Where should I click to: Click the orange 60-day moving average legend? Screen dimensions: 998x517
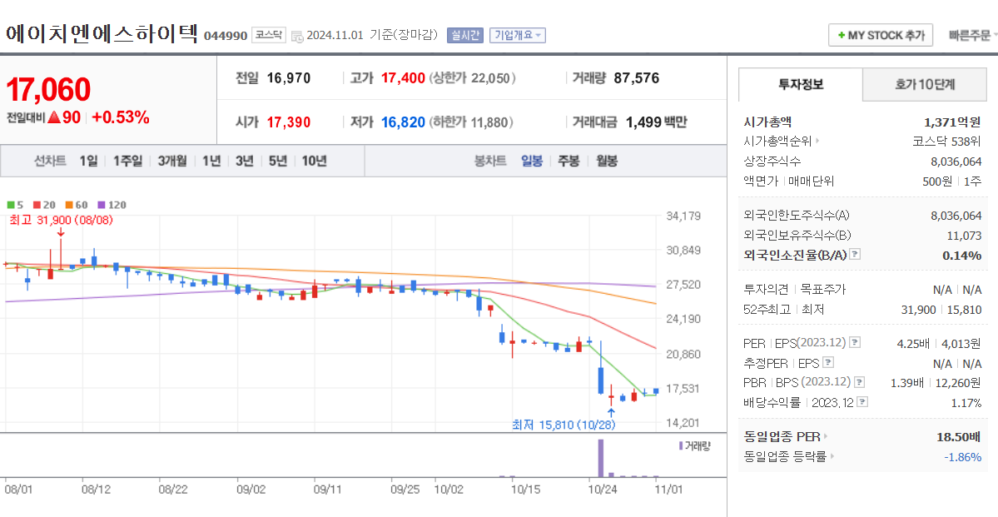coord(76,205)
